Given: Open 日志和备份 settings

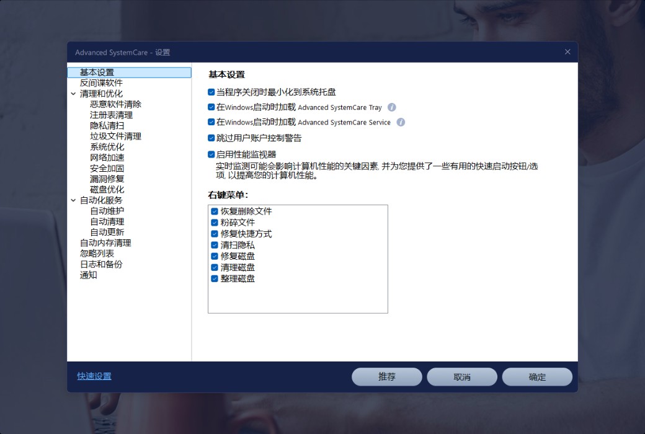Looking at the screenshot, I should [101, 264].
